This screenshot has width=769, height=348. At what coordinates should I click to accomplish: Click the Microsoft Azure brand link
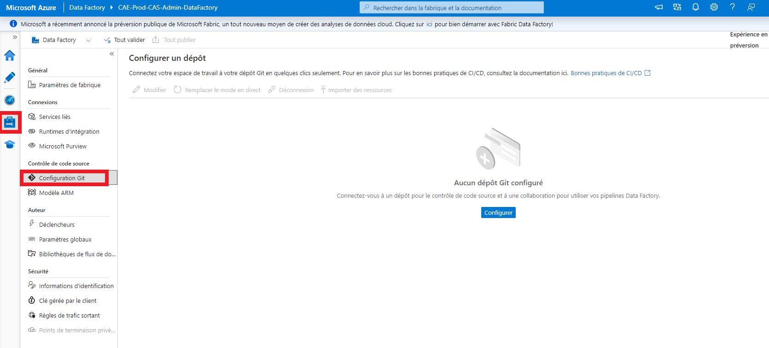[31, 8]
